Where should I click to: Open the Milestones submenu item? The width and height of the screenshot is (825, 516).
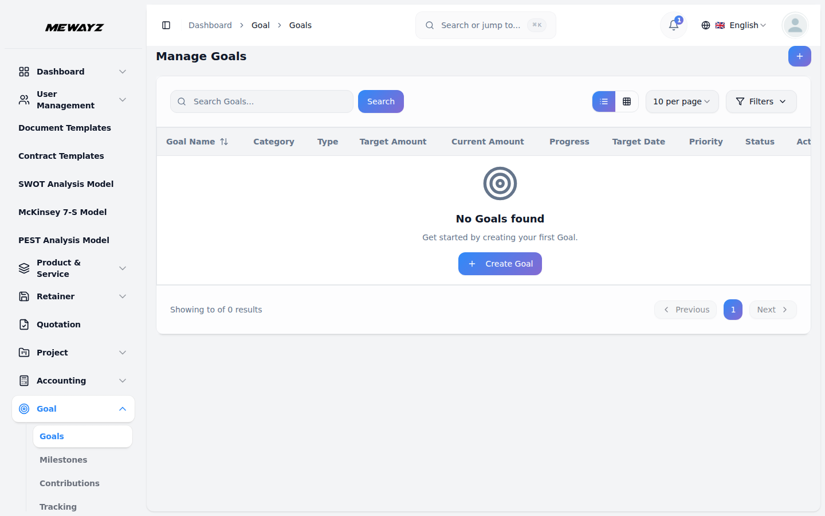coord(64,460)
